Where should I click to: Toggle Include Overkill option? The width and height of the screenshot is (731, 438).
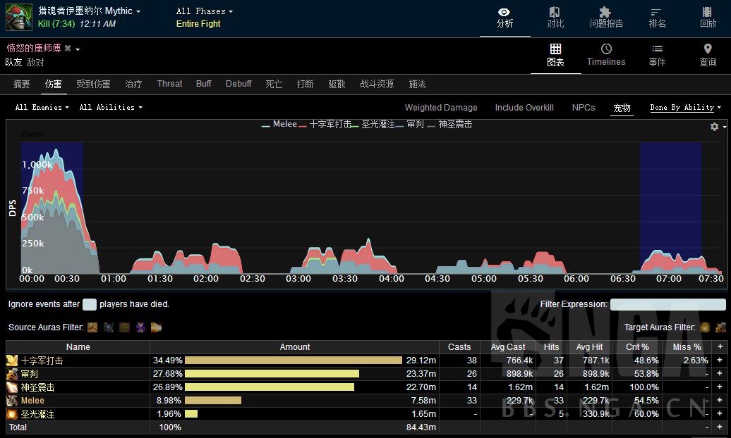point(524,108)
